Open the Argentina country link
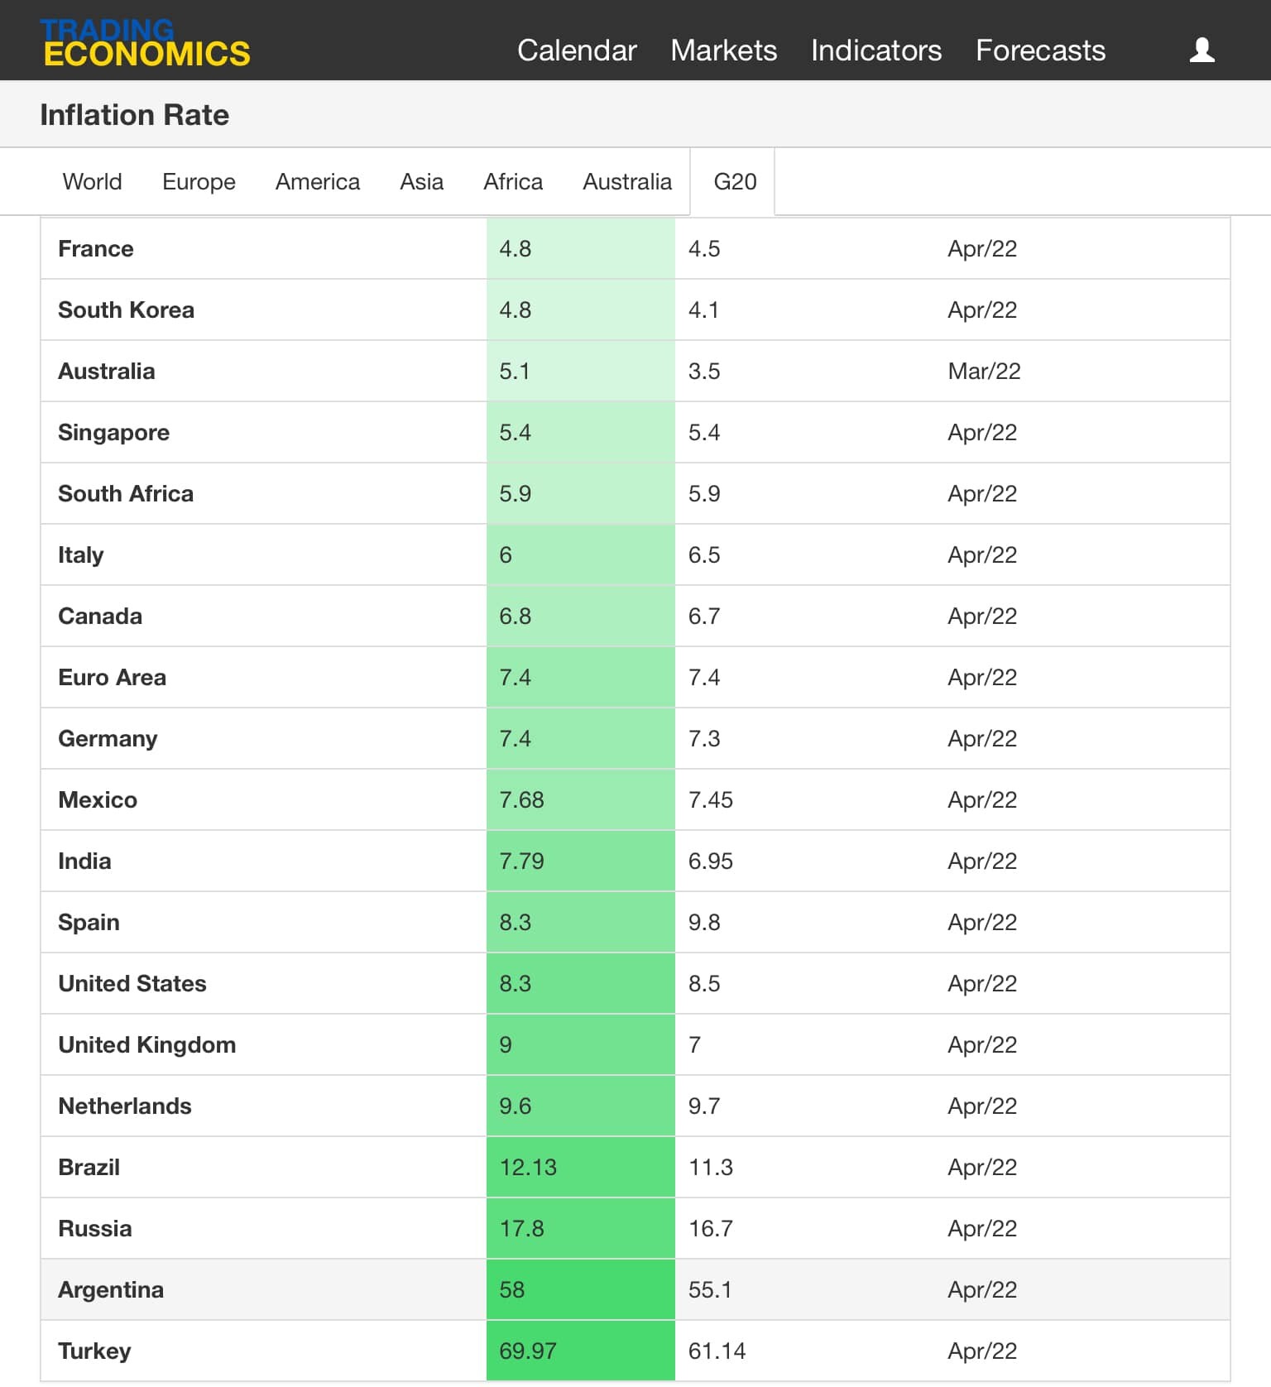This screenshot has height=1387, width=1271. [111, 1289]
